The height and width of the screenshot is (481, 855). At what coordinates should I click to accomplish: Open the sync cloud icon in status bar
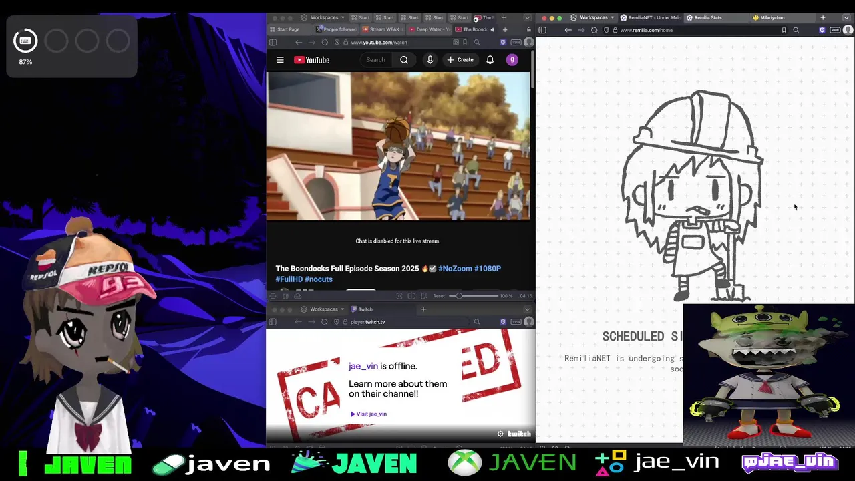298,296
